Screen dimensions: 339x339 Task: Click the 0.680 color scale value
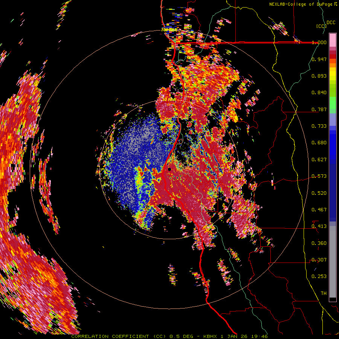pyautogui.click(x=319, y=142)
